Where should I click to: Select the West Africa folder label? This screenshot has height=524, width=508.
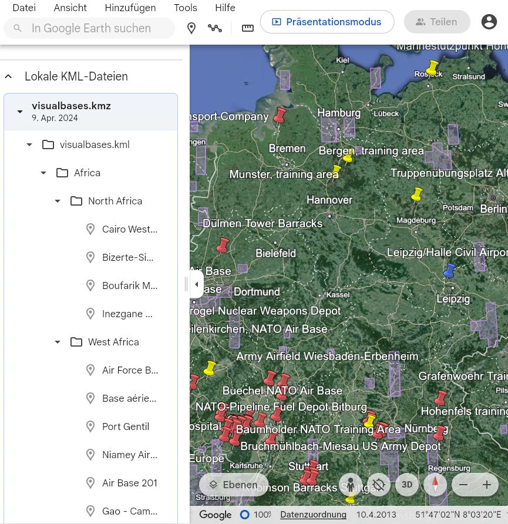coord(113,342)
